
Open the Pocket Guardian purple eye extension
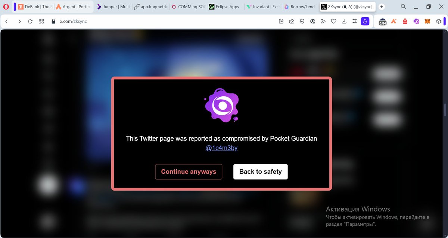[x=416, y=22]
